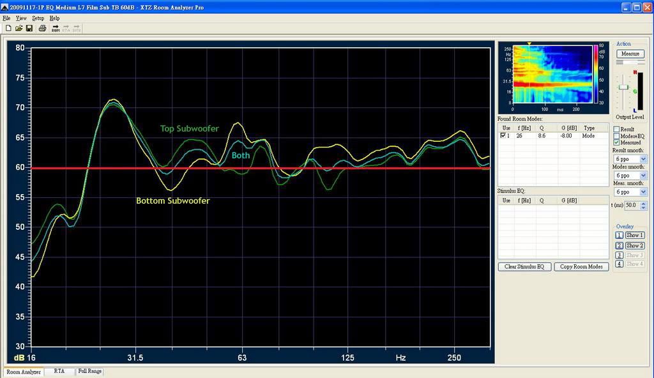Click the Both graph label

[241, 155]
